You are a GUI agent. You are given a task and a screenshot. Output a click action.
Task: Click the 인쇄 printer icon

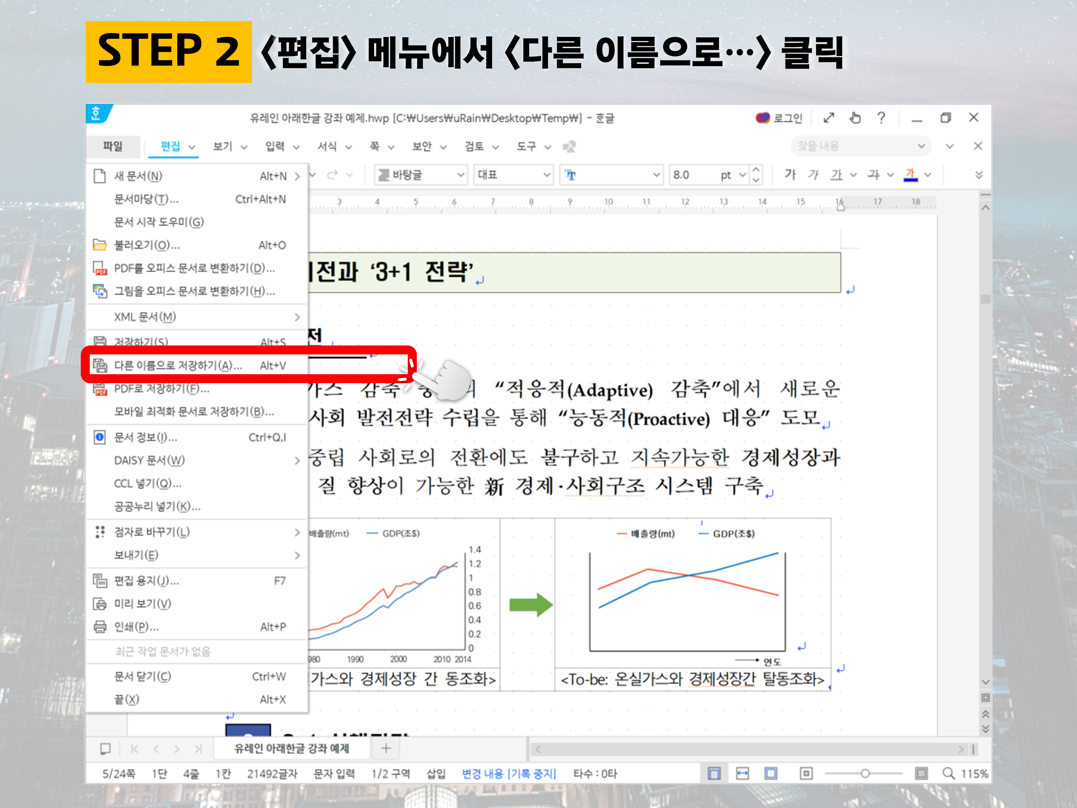pos(100,626)
